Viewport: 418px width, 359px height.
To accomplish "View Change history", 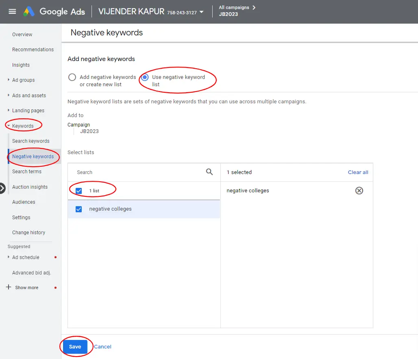I will pyautogui.click(x=28, y=233).
